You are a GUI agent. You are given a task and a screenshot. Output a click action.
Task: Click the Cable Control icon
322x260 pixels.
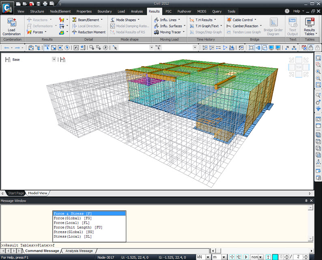point(230,19)
